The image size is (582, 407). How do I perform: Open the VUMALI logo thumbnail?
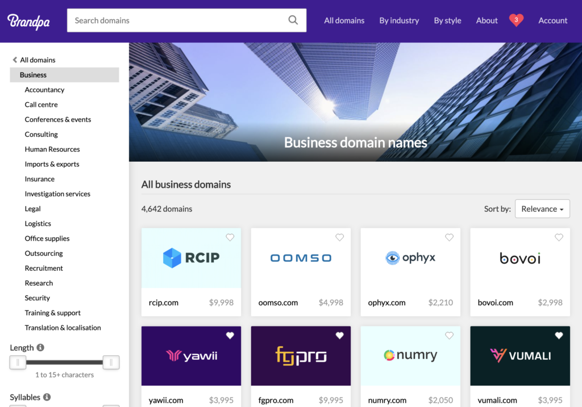pos(520,356)
